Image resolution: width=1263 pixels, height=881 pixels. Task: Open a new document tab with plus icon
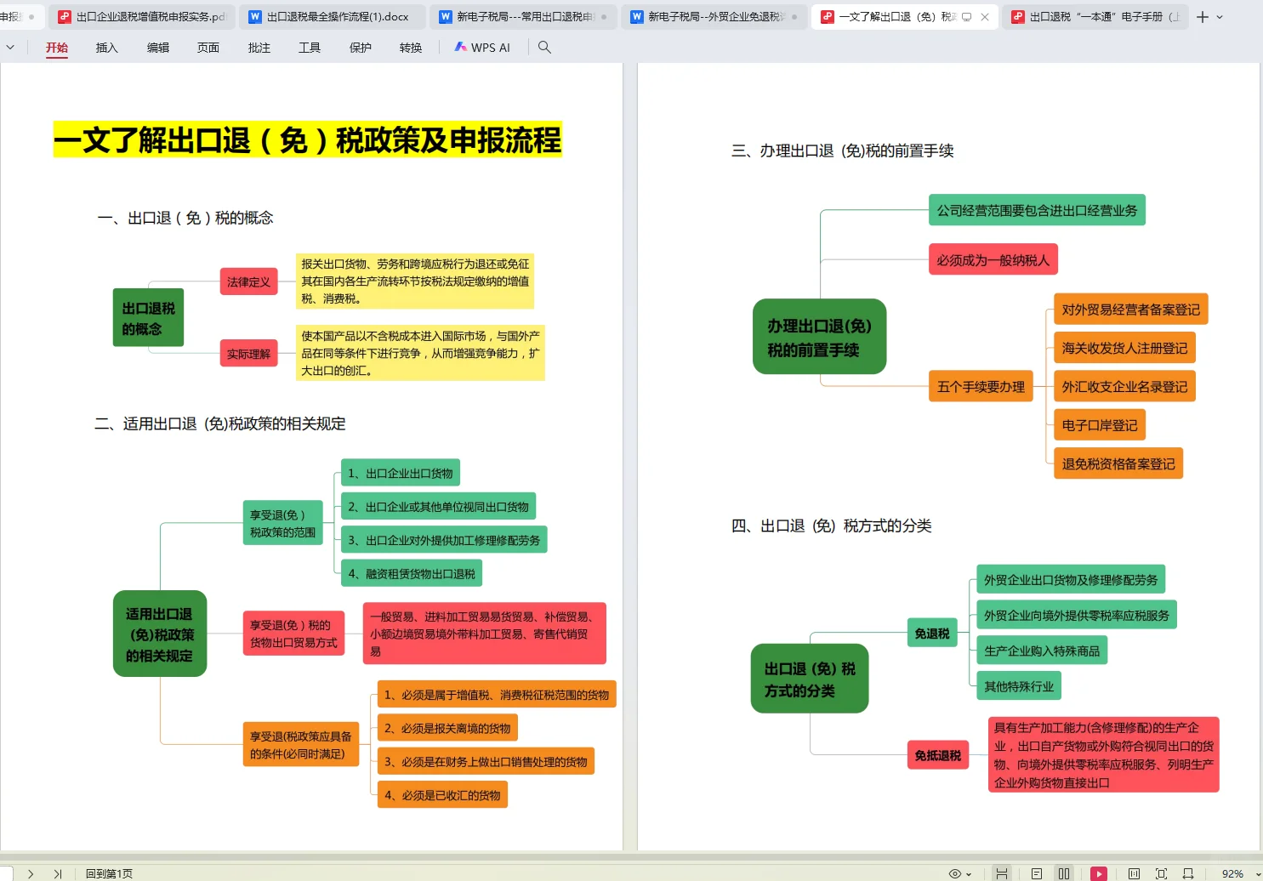(1203, 16)
